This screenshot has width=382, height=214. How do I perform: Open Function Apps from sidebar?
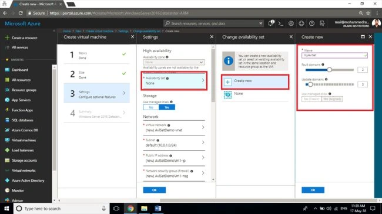point(22,110)
